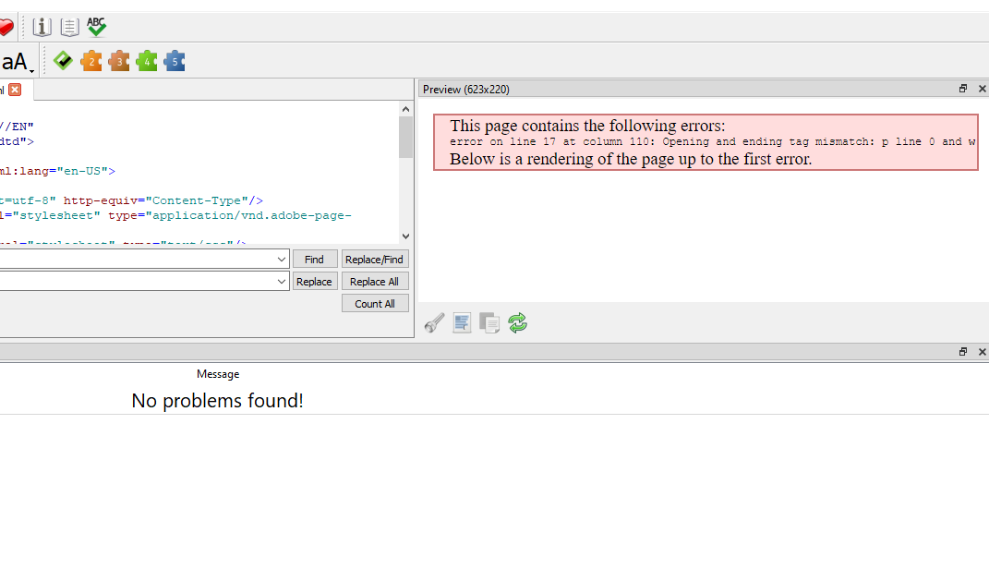Run plugin 5 blue puzzle icon
989x569 pixels.
[x=175, y=61]
